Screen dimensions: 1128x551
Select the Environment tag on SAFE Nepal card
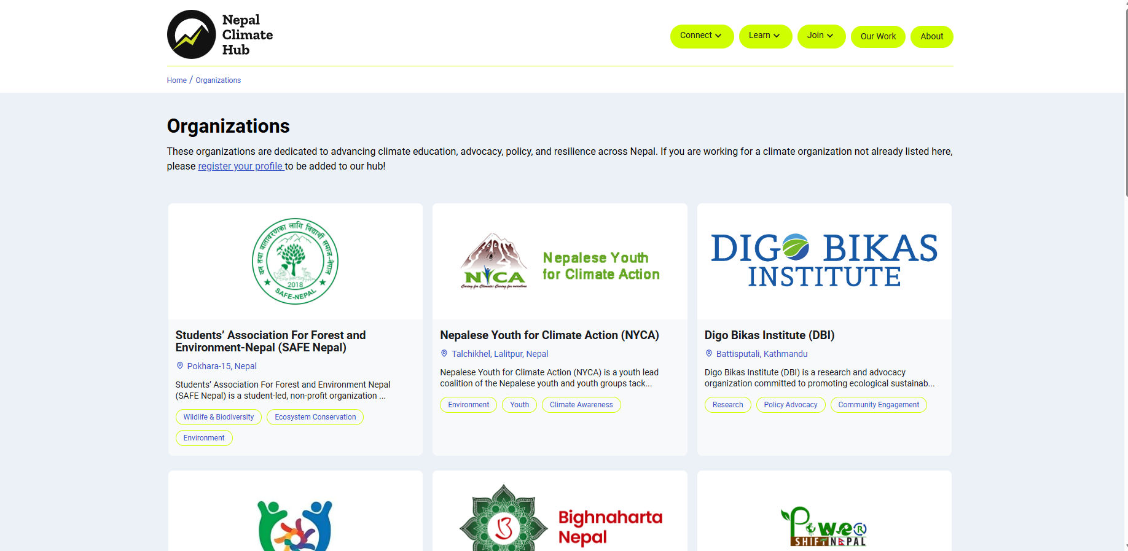tap(204, 438)
